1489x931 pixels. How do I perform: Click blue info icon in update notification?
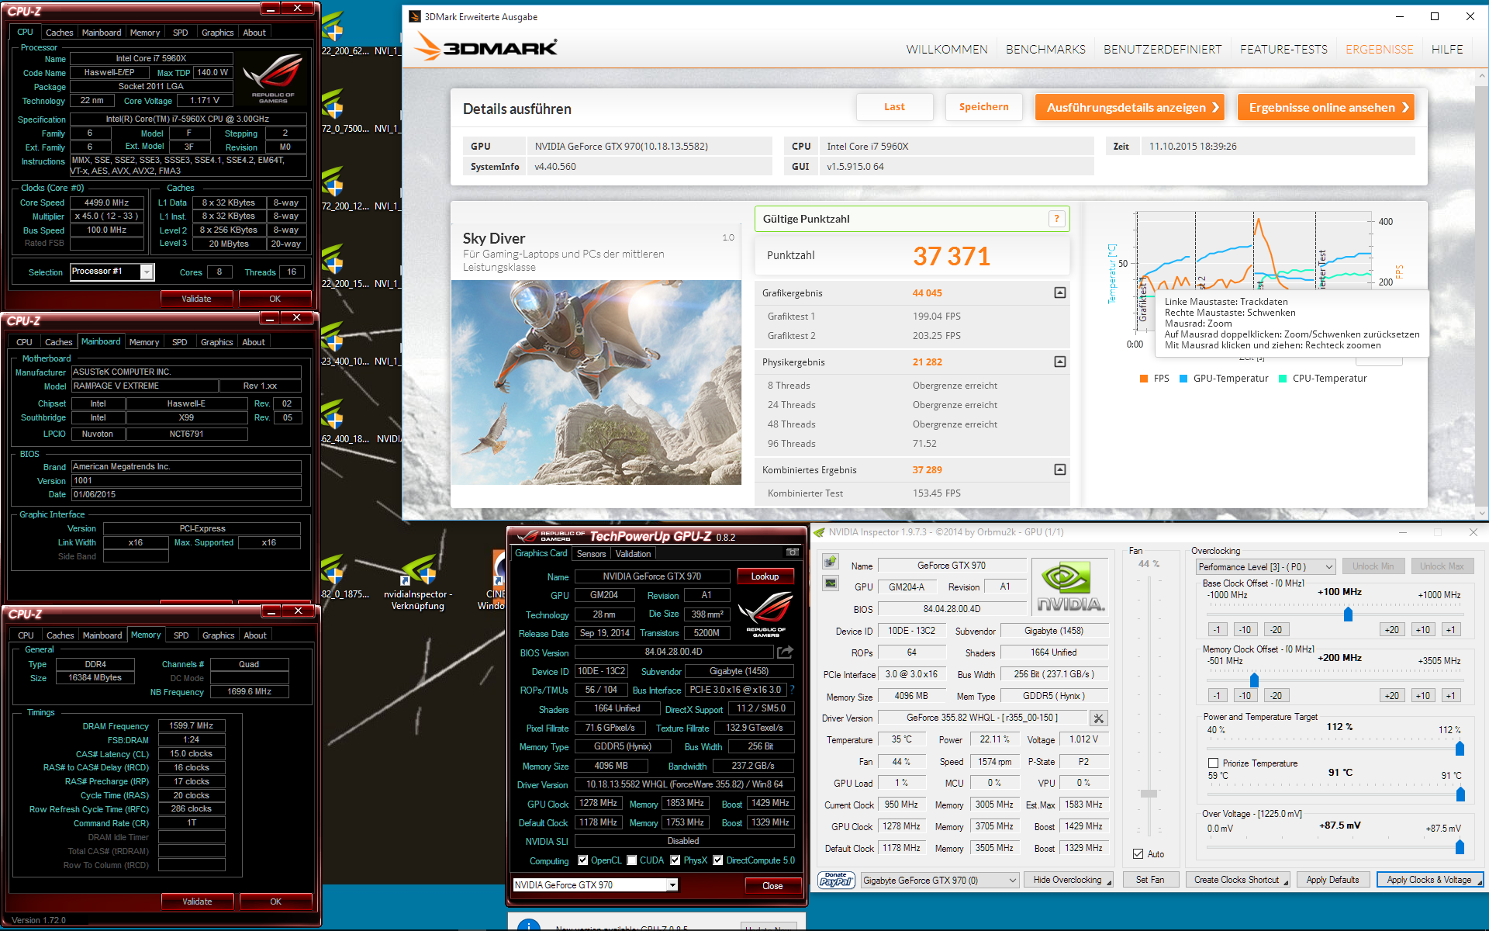tap(529, 925)
